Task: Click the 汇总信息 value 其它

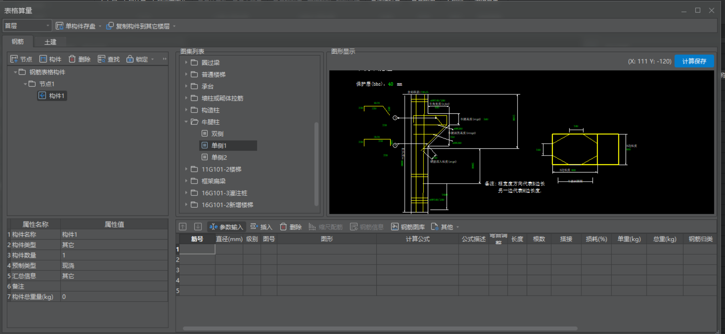Action: (114, 276)
